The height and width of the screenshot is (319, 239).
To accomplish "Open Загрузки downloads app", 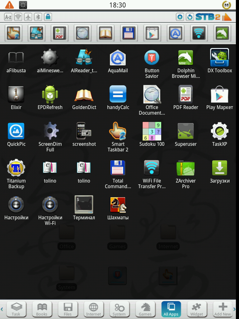I will [x=220, y=172].
